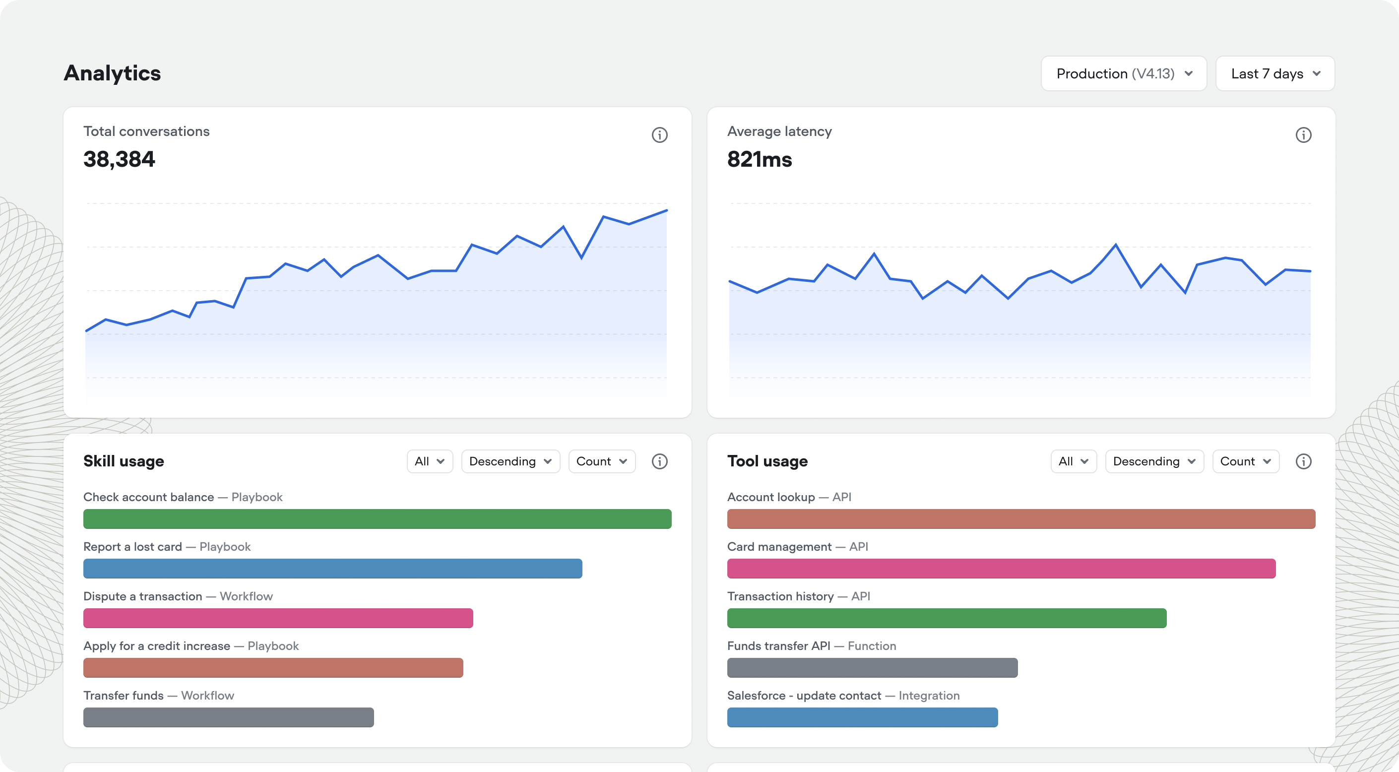
Task: Toggle Count metric in Skill usage
Action: pos(601,461)
